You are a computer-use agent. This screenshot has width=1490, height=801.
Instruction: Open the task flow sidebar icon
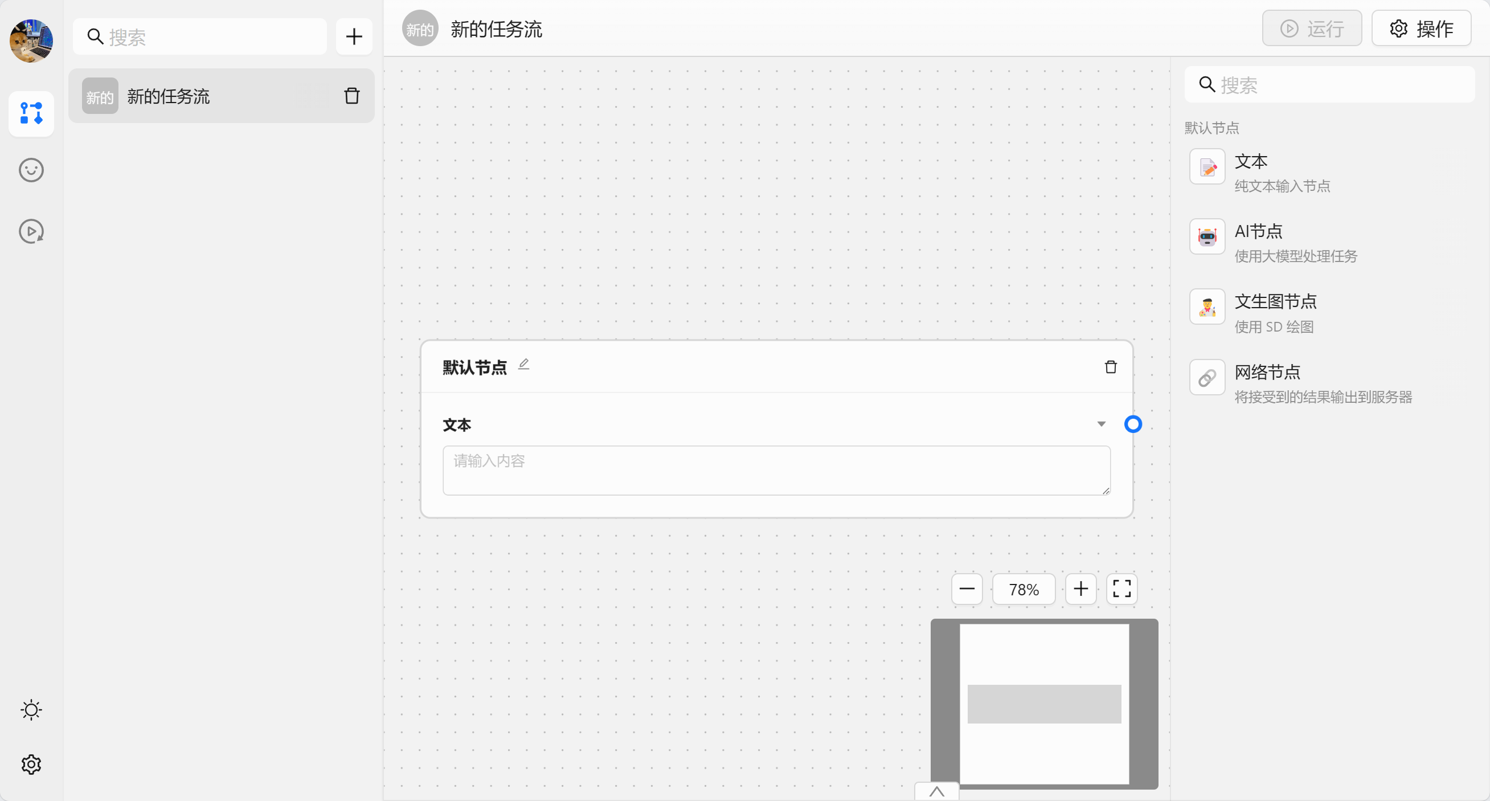coord(31,113)
